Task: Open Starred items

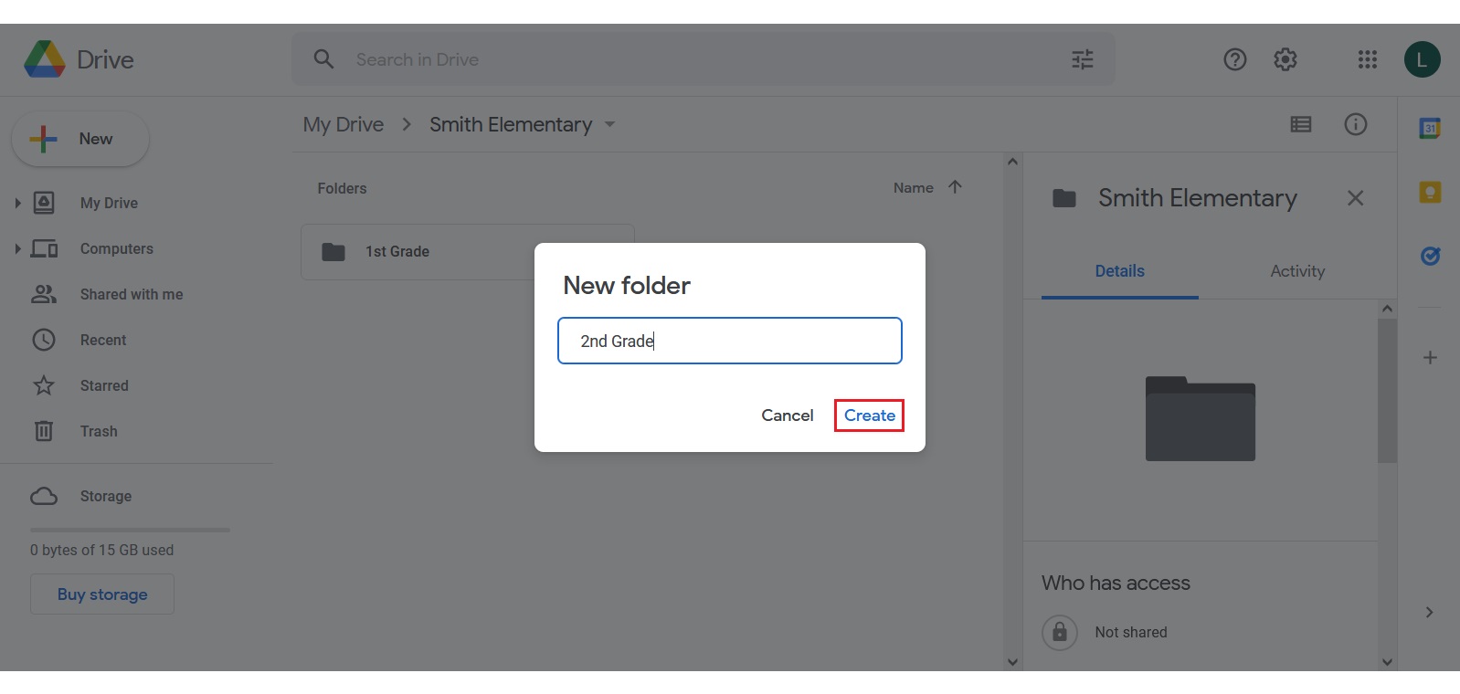Action: 104,385
